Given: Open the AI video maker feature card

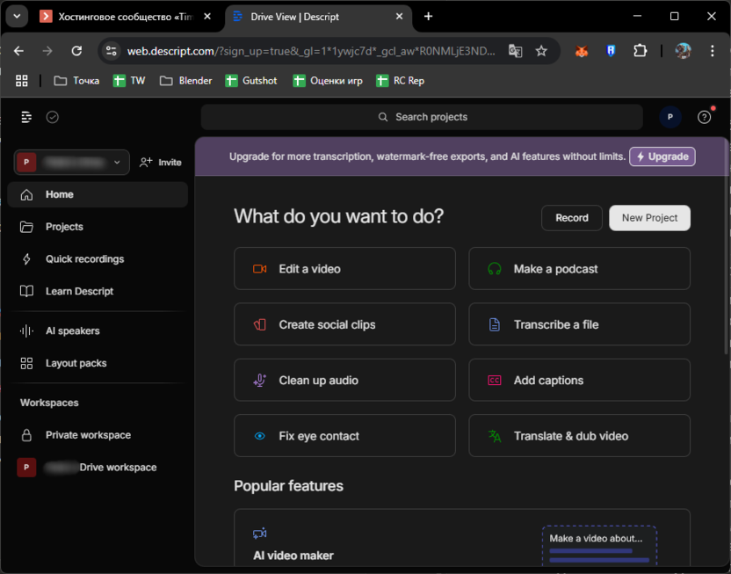Looking at the screenshot, I should point(462,538).
